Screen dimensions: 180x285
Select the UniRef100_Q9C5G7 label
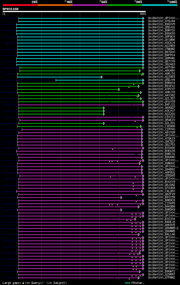click(162, 142)
